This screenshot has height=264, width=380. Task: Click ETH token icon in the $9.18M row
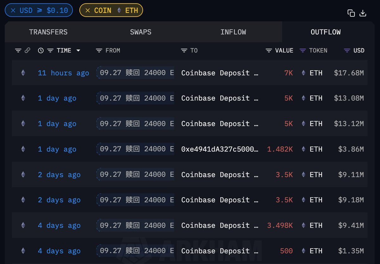[x=303, y=200]
